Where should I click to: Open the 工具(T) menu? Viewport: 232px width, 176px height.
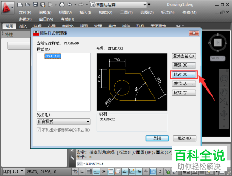click(x=127, y=13)
